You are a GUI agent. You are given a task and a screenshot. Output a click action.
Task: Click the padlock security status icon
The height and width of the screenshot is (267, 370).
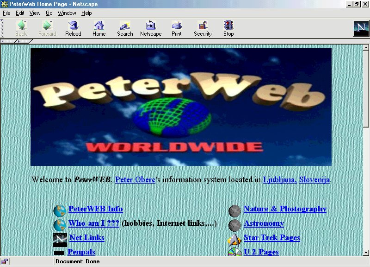click(x=5, y=261)
